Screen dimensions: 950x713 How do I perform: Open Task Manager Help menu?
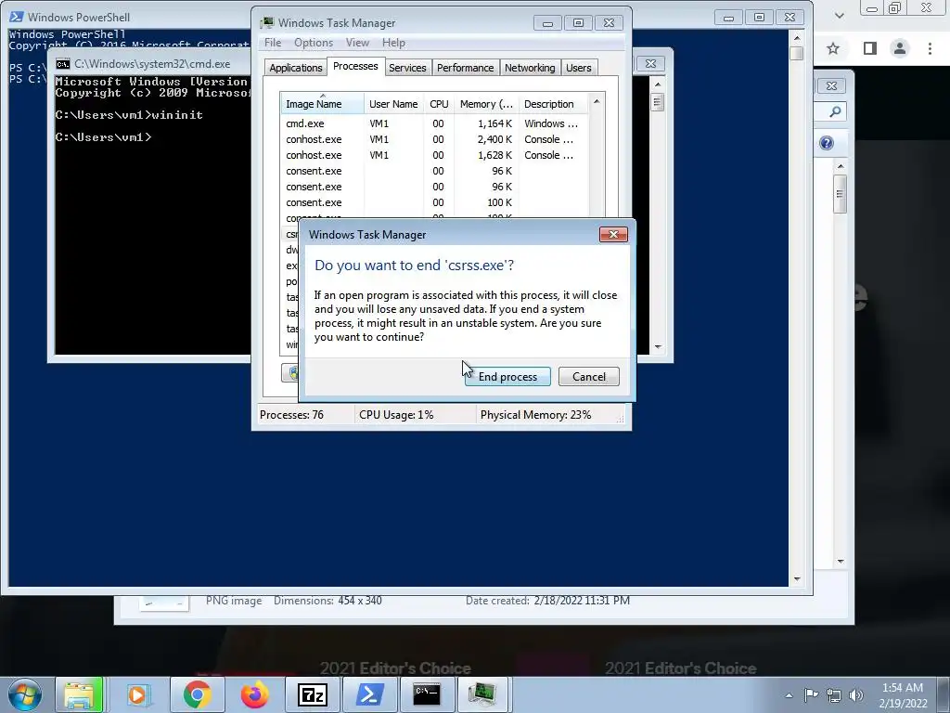[x=393, y=43]
